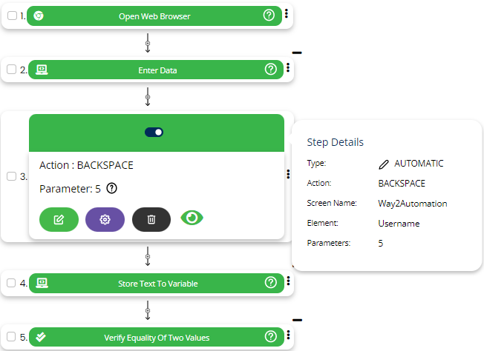The image size is (484, 351).
Task: Click help icon on Verify Equality step
Action: point(270,337)
